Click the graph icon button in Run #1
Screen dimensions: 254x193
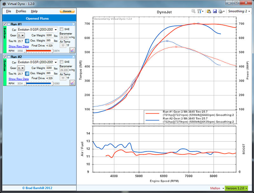tap(72, 50)
